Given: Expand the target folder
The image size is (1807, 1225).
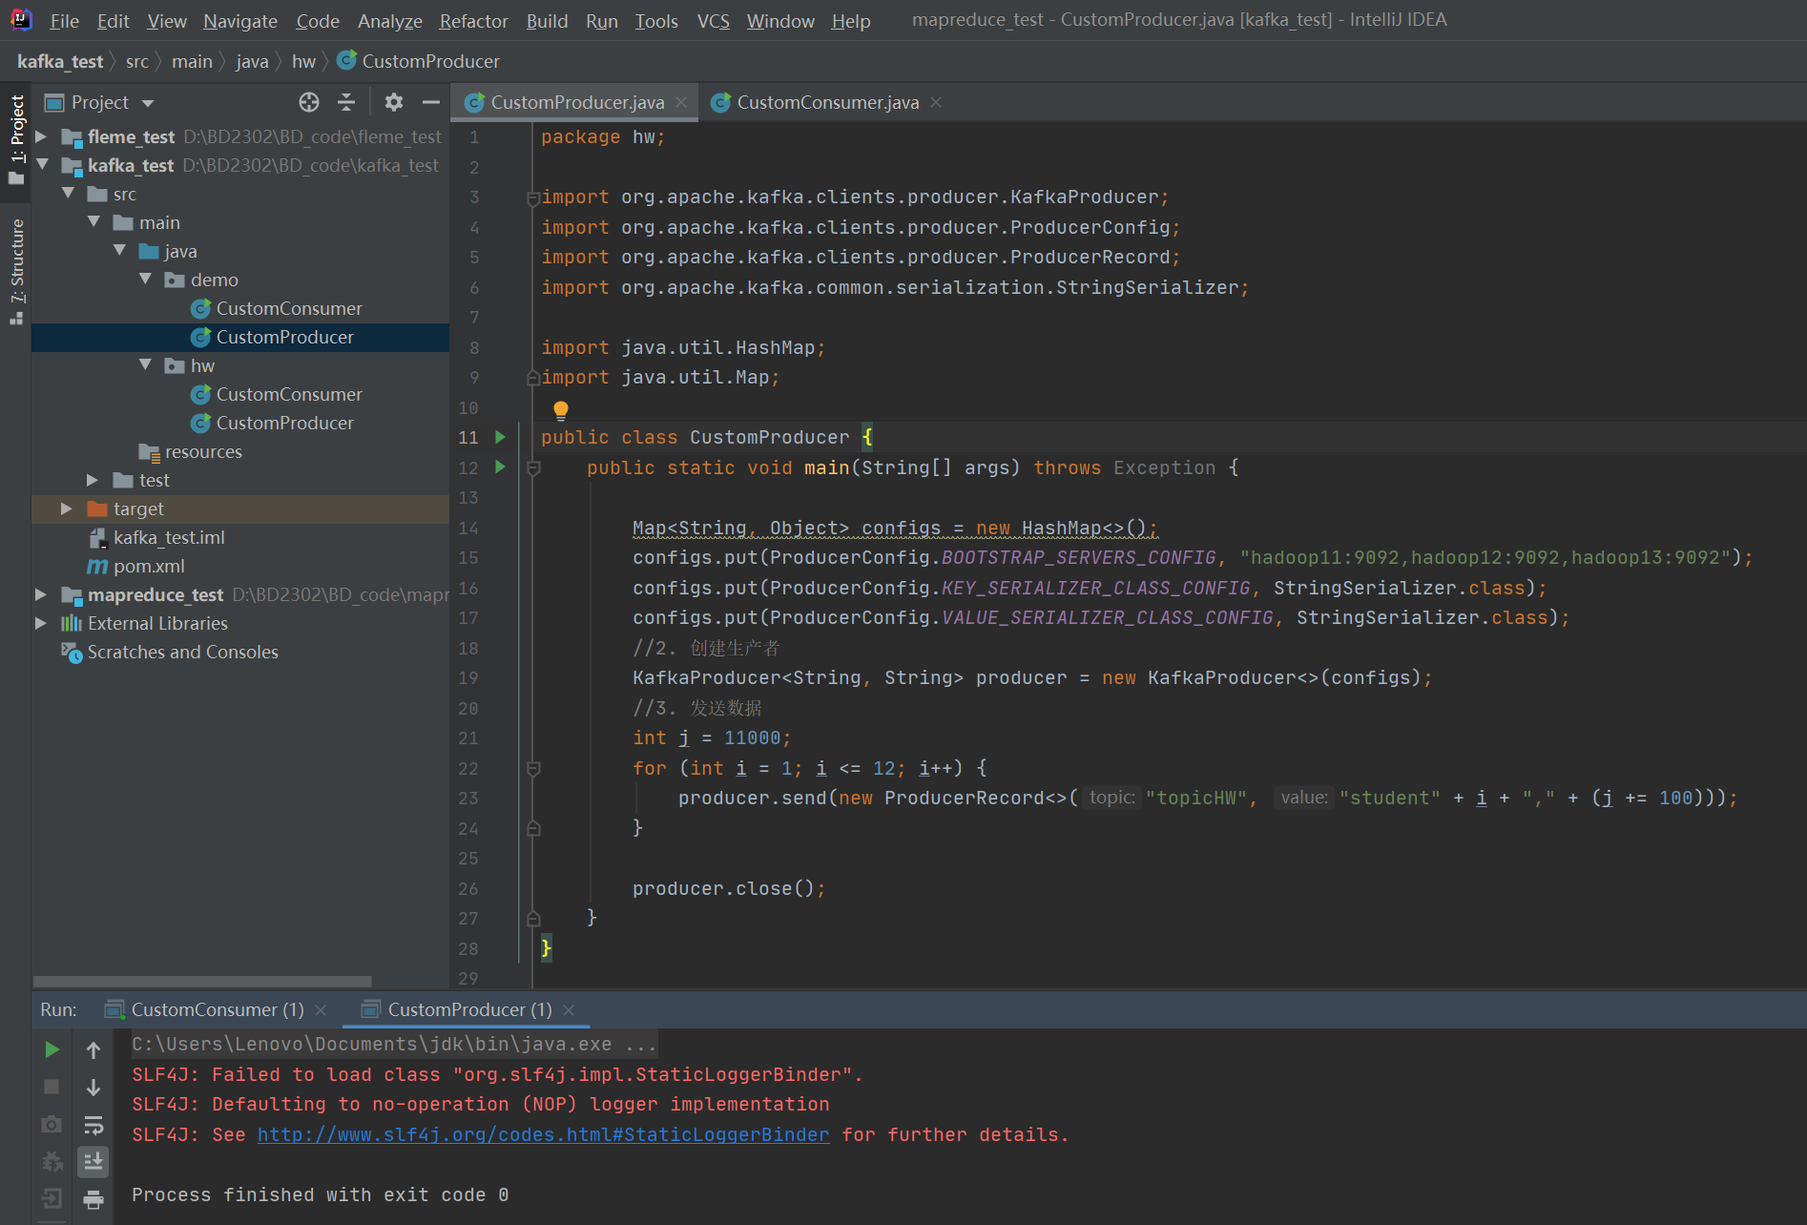Looking at the screenshot, I should point(67,509).
